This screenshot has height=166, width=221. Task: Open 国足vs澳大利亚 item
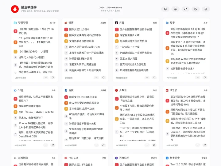129,59
